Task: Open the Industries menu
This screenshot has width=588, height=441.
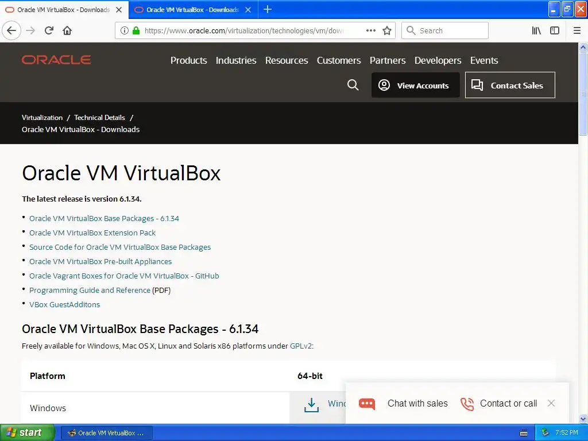Action: pos(236,60)
